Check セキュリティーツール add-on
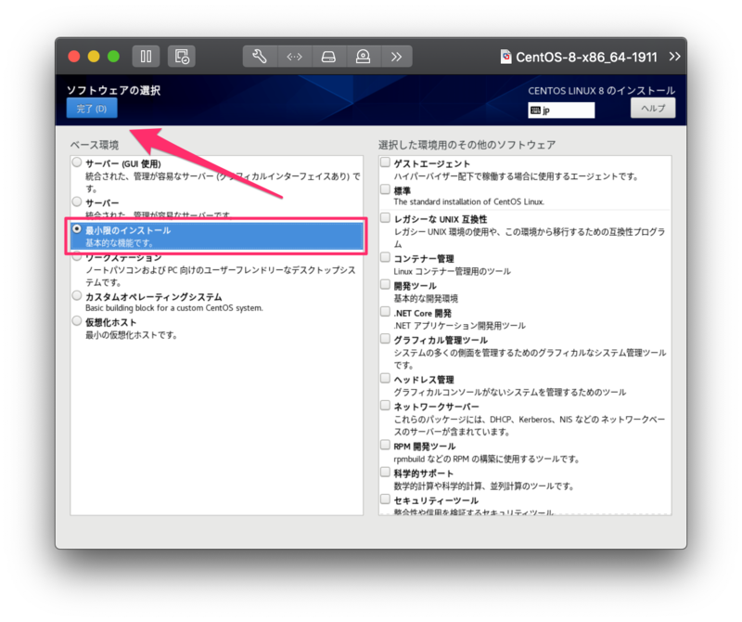The height and width of the screenshot is (622, 742). coord(385,499)
